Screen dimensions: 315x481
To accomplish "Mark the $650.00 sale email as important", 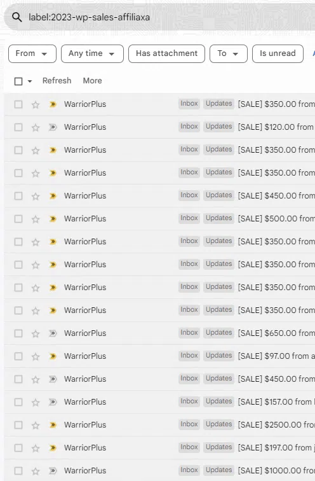I will point(53,333).
